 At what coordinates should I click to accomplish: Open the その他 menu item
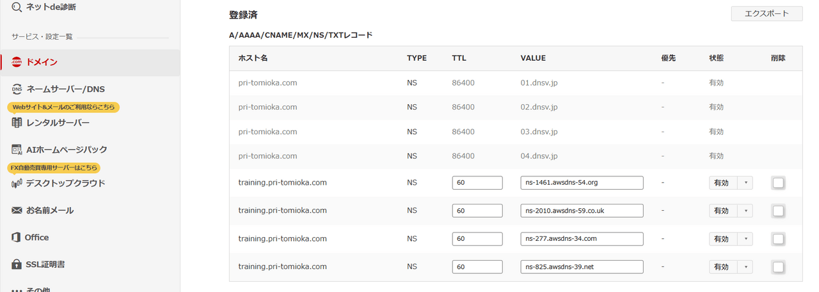tap(38, 289)
